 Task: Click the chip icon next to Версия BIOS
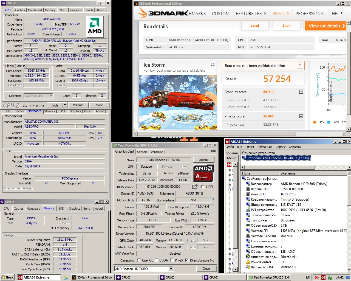tap(248, 189)
